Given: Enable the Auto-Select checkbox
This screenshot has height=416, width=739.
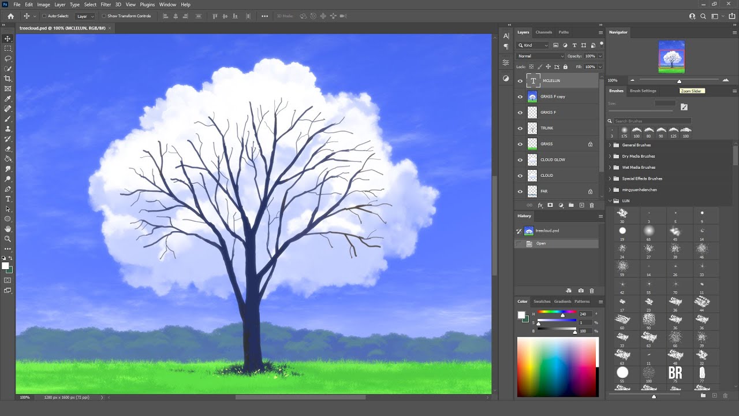Looking at the screenshot, I should pyautogui.click(x=44, y=16).
